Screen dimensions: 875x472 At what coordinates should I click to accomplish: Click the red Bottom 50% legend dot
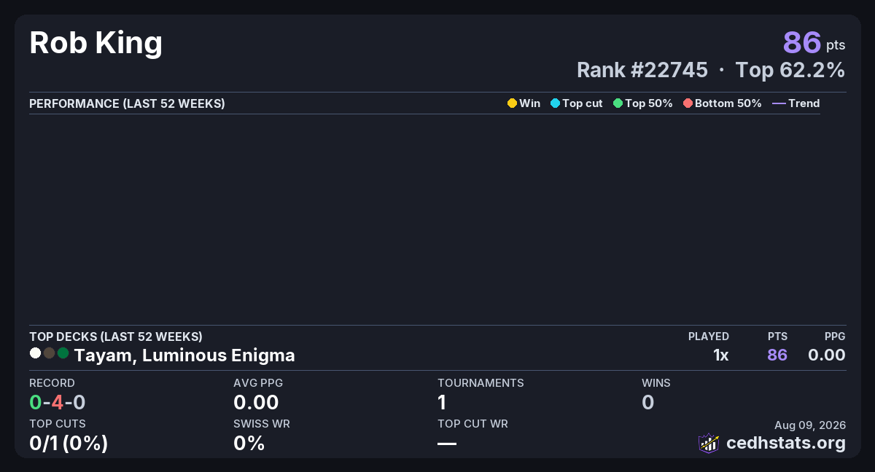coord(688,103)
